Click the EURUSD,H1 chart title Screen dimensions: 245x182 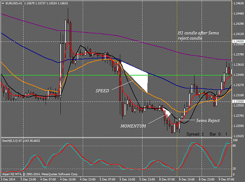(x=14, y=3)
